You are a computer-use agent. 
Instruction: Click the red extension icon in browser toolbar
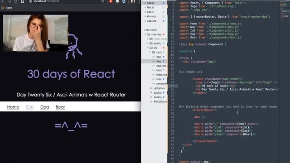(x=111, y=1)
